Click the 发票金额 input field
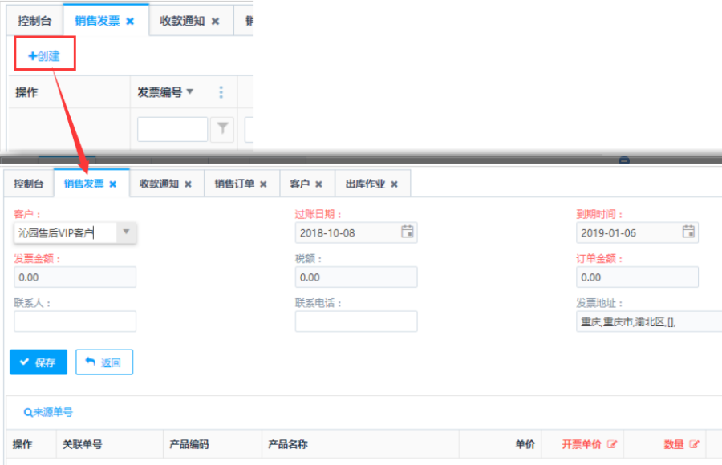 pyautogui.click(x=75, y=277)
